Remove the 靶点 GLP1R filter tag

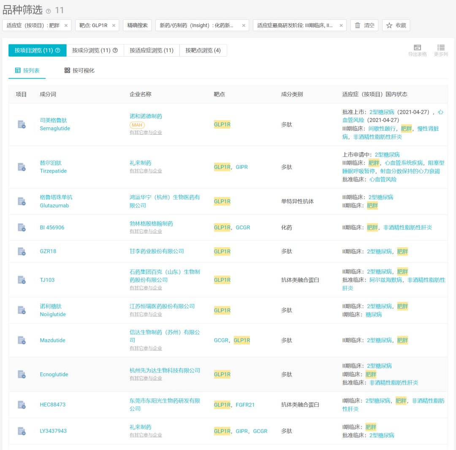click(114, 25)
